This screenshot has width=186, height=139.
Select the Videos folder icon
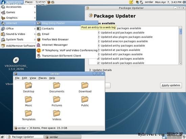coord(56,113)
